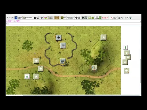Zoom in on the map
The height and width of the screenshot is (110, 147).
click(122, 18)
